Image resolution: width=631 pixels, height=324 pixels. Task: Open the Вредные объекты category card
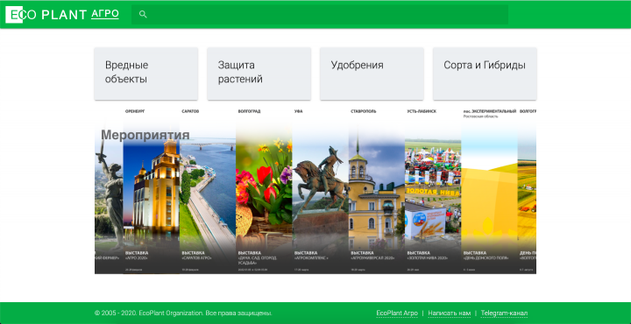tap(146, 74)
